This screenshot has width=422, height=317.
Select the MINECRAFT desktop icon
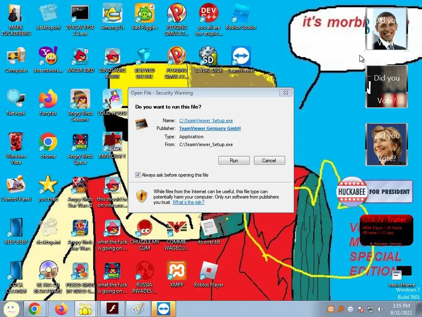coord(112,146)
